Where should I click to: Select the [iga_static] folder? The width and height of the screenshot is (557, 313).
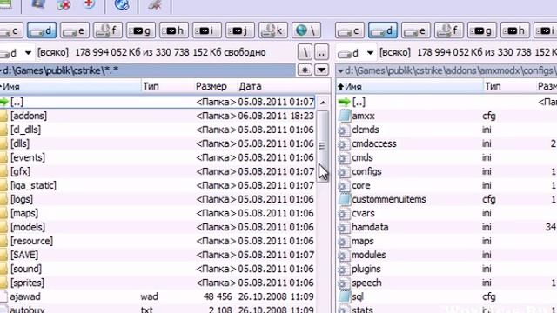pos(157,185)
